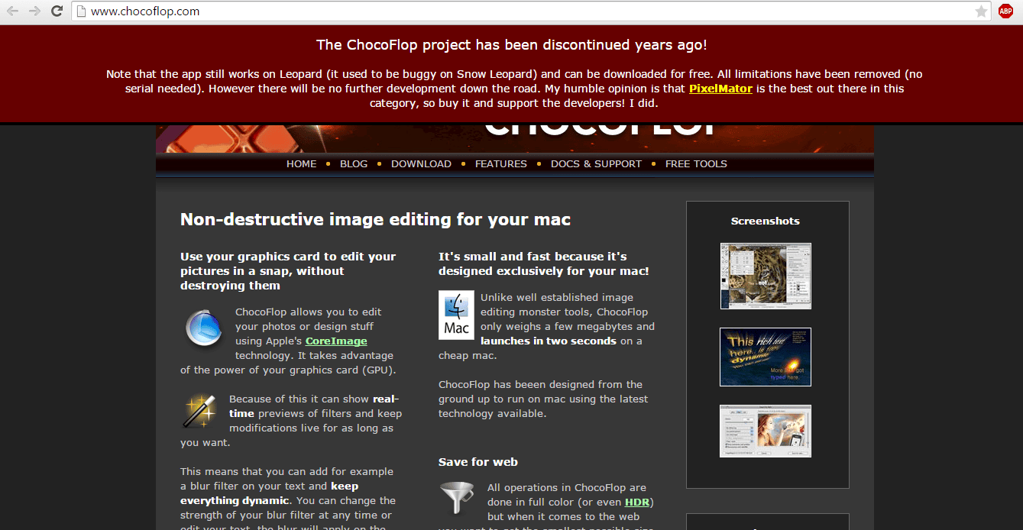Bookmark this page with the star icon
Image resolution: width=1023 pixels, height=530 pixels.
click(981, 11)
